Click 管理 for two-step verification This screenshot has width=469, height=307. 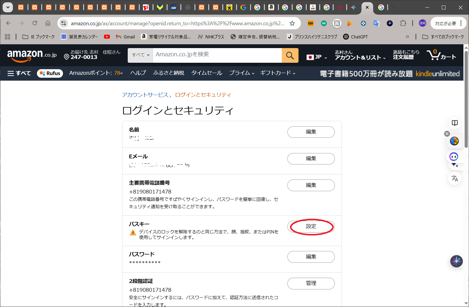click(x=311, y=283)
